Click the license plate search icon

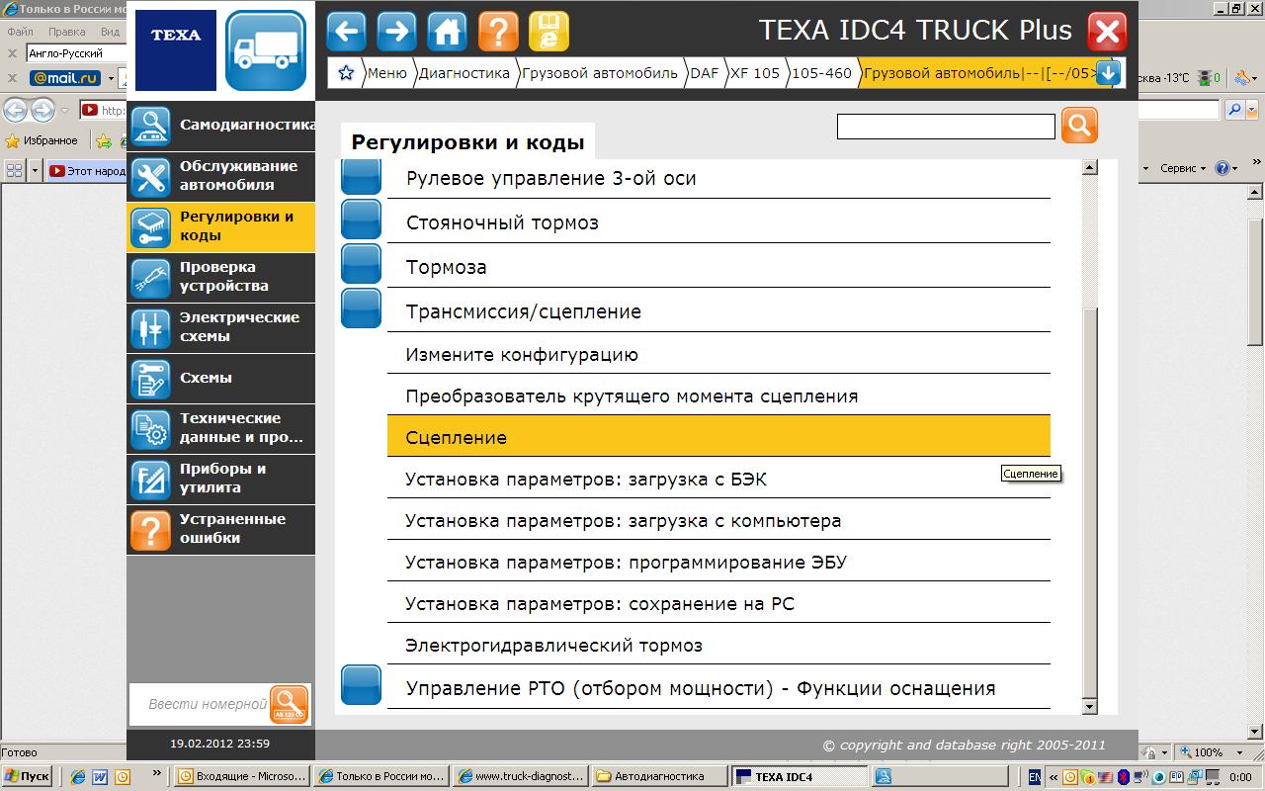(290, 705)
